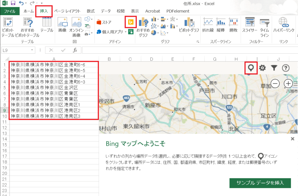This screenshot has height=196, width=298.
Task: Open the ストア add-in store
Action: [x=104, y=22]
